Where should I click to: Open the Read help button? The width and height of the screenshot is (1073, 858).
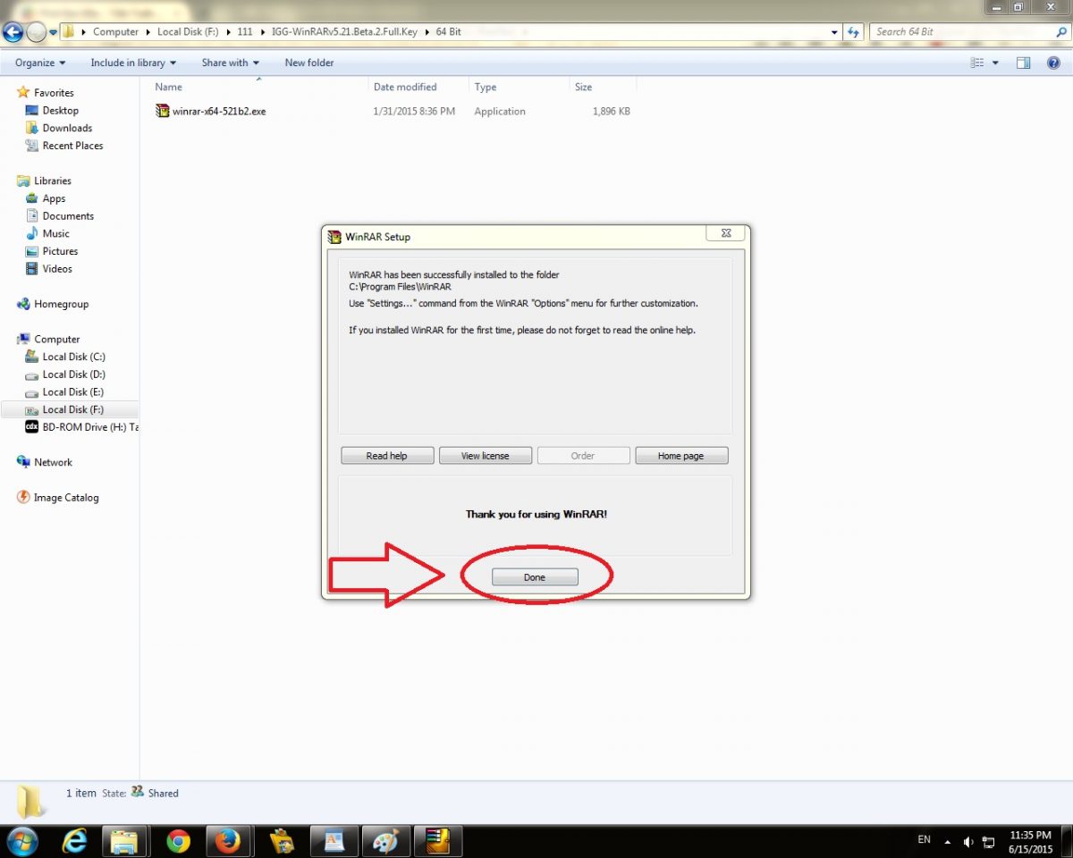(387, 456)
